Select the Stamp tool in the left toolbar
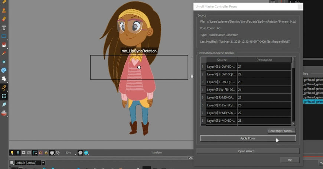This screenshot has width=323, height=169. pos(4,10)
